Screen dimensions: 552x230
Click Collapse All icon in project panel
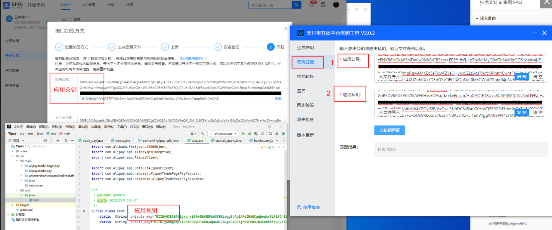pos(58,140)
